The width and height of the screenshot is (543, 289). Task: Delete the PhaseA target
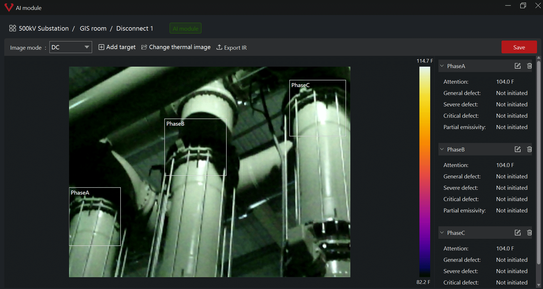pos(529,66)
